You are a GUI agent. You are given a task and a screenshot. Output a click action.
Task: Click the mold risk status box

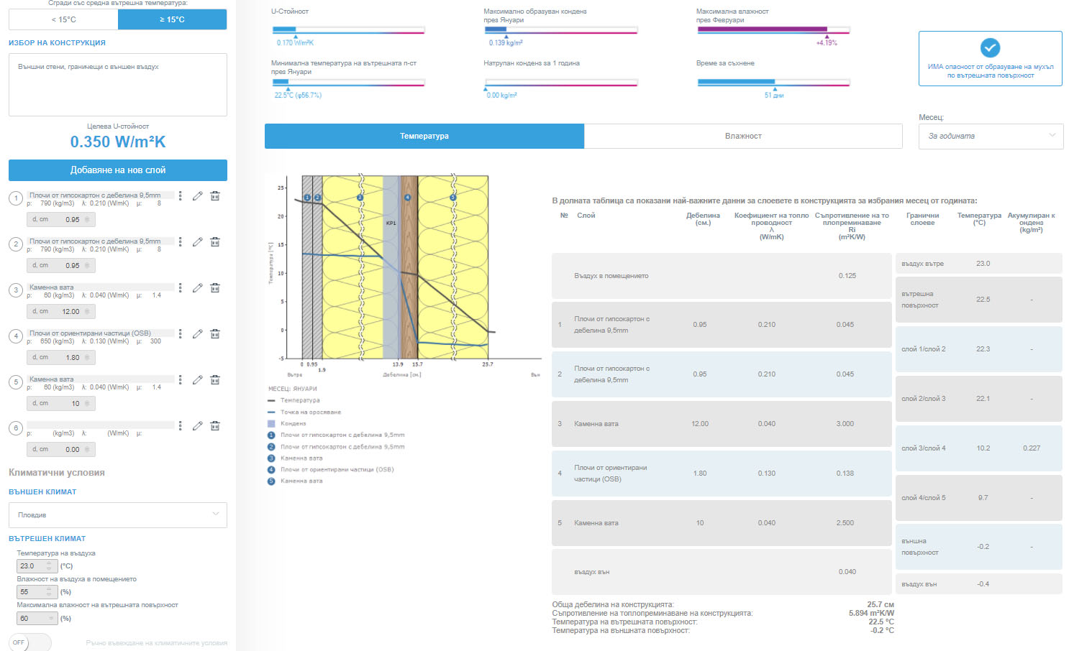click(x=990, y=59)
